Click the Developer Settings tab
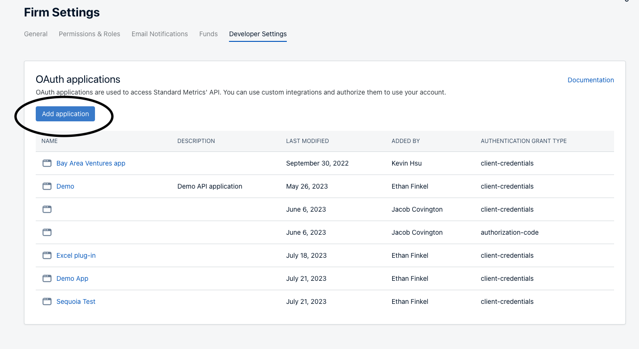The height and width of the screenshot is (349, 639). click(258, 34)
